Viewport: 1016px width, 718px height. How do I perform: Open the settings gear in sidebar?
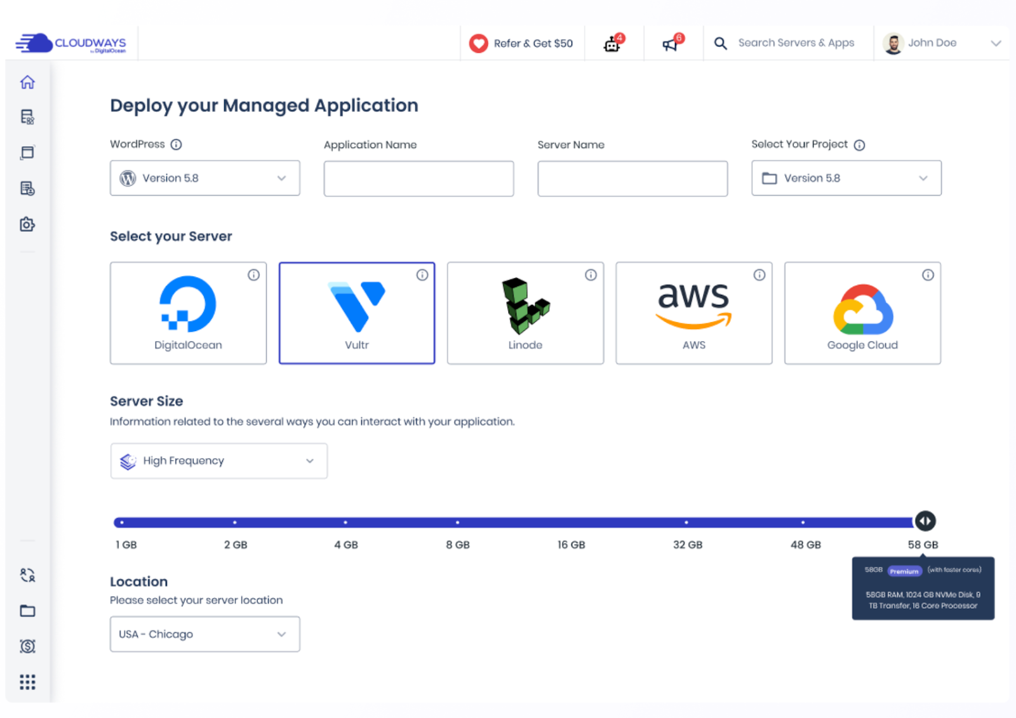(27, 224)
